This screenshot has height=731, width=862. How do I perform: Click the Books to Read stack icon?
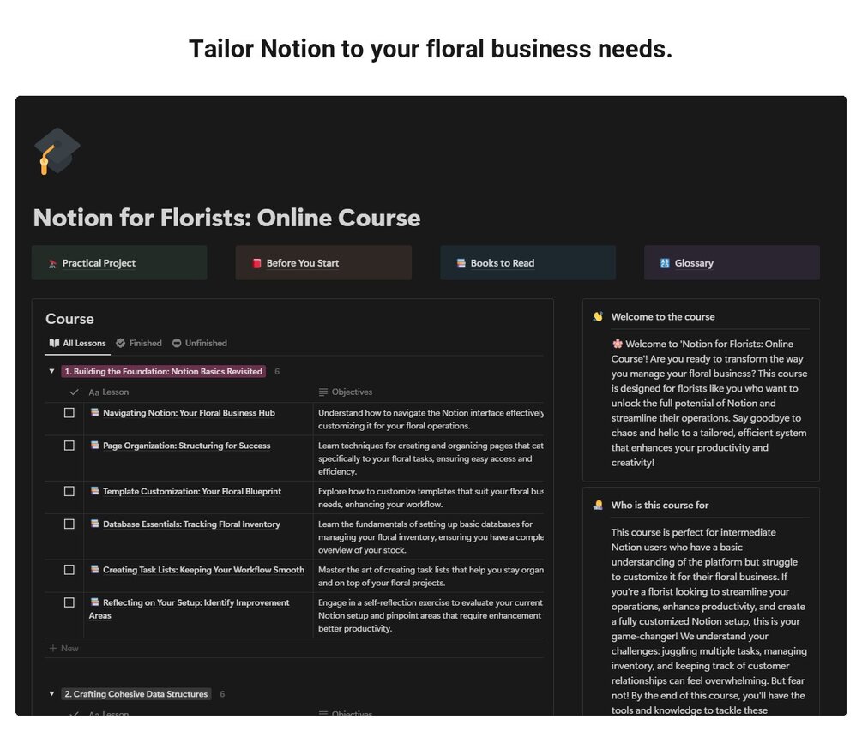pos(461,263)
